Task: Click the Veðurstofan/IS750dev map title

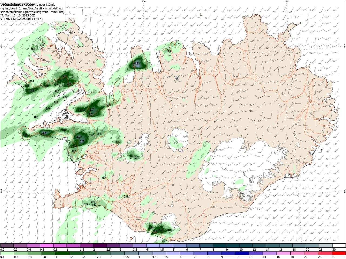Action: (x=18, y=4)
